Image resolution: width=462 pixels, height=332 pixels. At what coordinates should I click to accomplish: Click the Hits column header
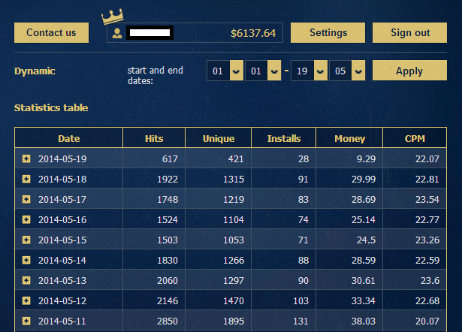click(x=154, y=138)
